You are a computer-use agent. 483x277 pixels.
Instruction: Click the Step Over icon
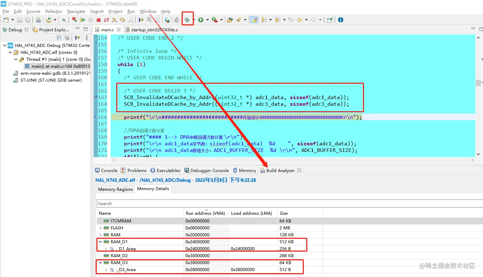tap(122, 20)
